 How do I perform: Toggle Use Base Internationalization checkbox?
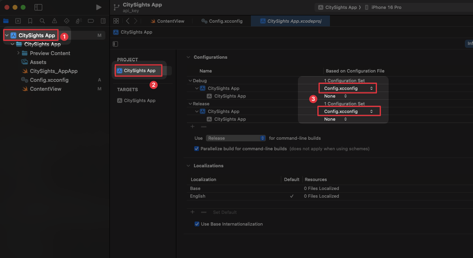[x=197, y=224]
